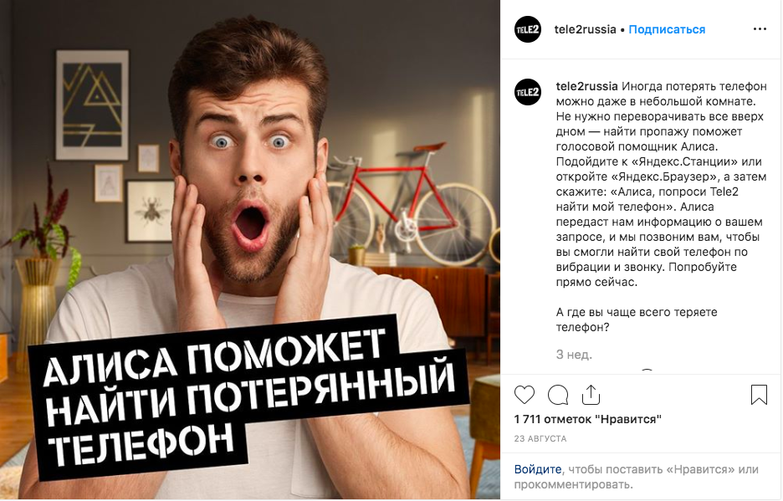Click Войдите to log in
Screen dimensions: 783x501
[538, 469]
